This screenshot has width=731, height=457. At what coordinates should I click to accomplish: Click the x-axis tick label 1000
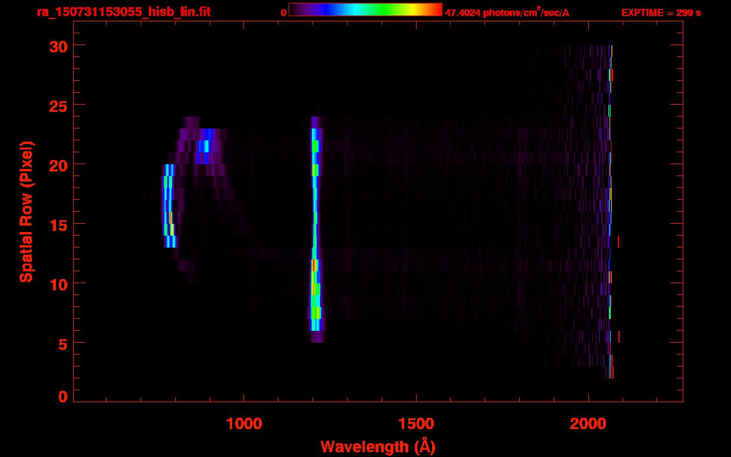coord(244,423)
